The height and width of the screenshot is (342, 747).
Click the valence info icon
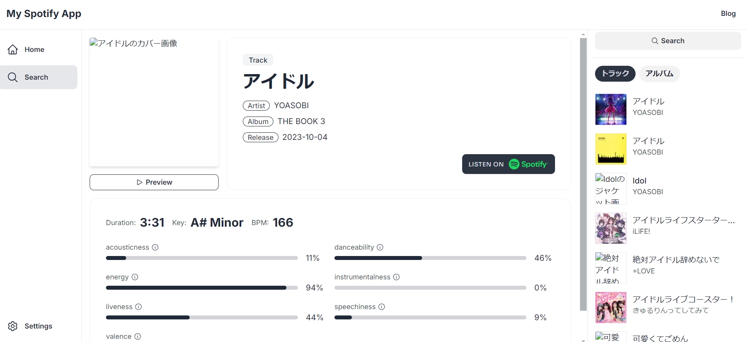[x=137, y=336]
